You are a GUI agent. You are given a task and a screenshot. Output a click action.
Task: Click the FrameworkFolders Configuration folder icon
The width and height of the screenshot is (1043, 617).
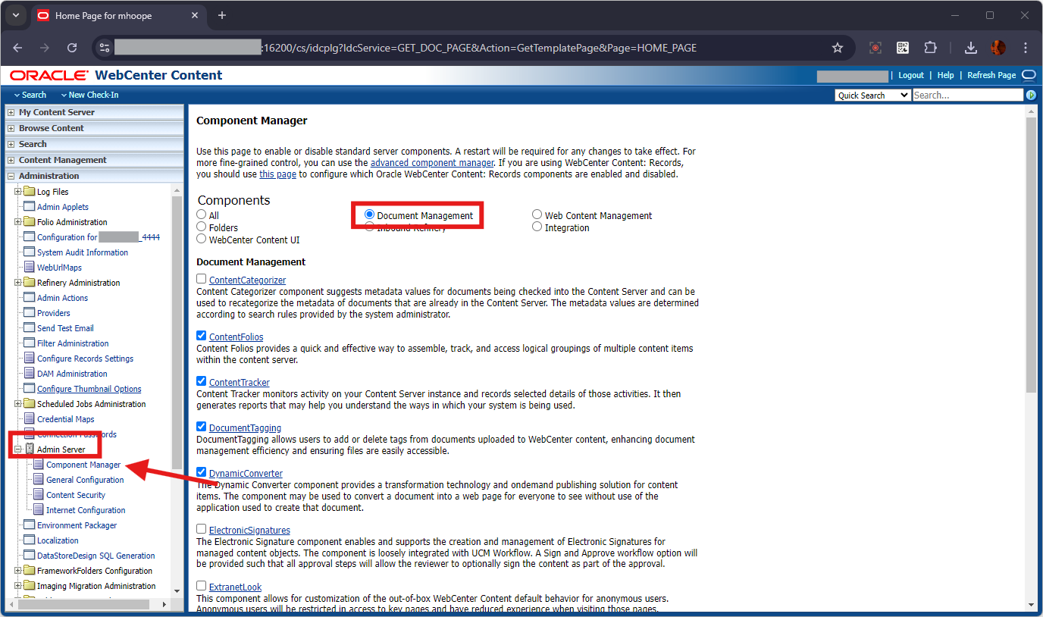pos(30,571)
